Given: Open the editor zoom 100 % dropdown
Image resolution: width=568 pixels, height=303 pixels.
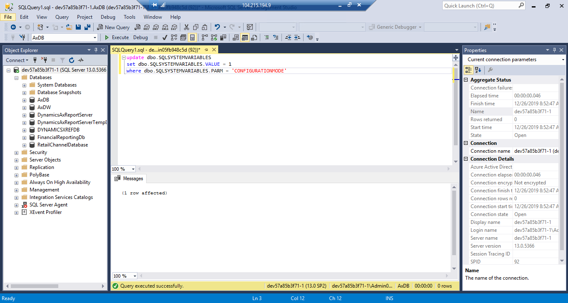Looking at the screenshot, I should [133, 169].
